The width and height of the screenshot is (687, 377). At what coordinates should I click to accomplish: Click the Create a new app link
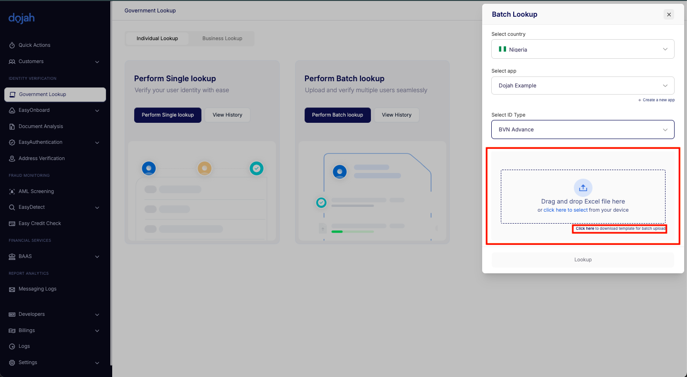656,100
